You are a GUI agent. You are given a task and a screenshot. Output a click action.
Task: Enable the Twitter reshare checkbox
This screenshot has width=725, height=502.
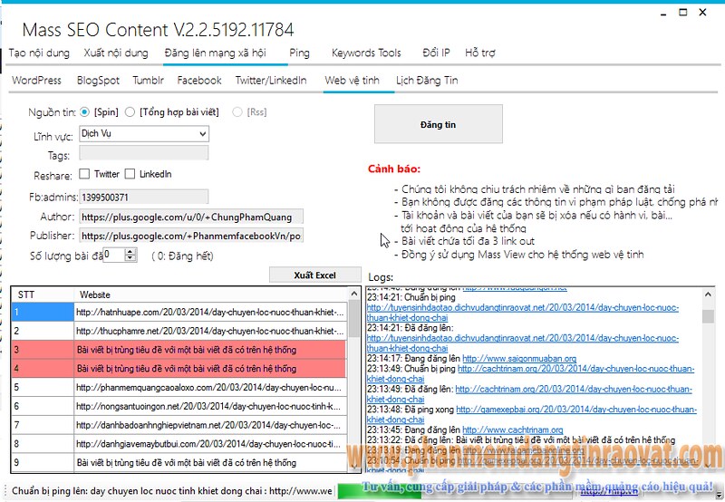(x=84, y=174)
